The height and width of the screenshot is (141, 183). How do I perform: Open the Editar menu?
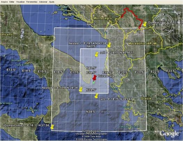(12, 2)
